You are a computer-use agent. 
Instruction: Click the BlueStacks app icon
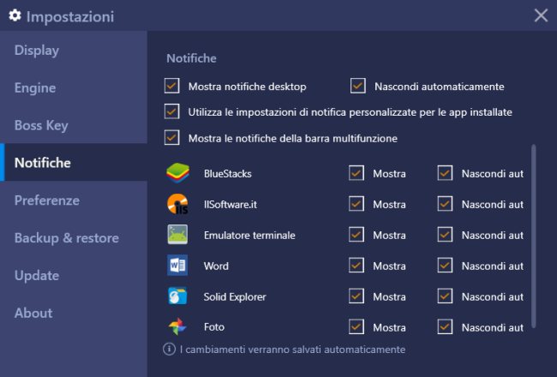click(177, 173)
